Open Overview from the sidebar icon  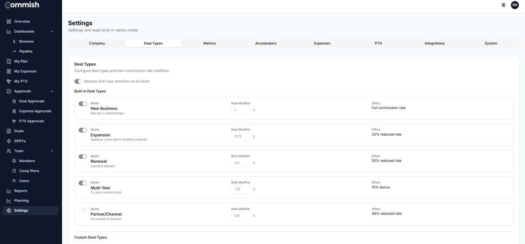[9, 21]
